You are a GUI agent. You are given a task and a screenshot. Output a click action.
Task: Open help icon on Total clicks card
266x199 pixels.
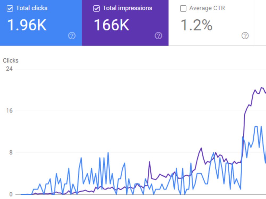pos(72,36)
